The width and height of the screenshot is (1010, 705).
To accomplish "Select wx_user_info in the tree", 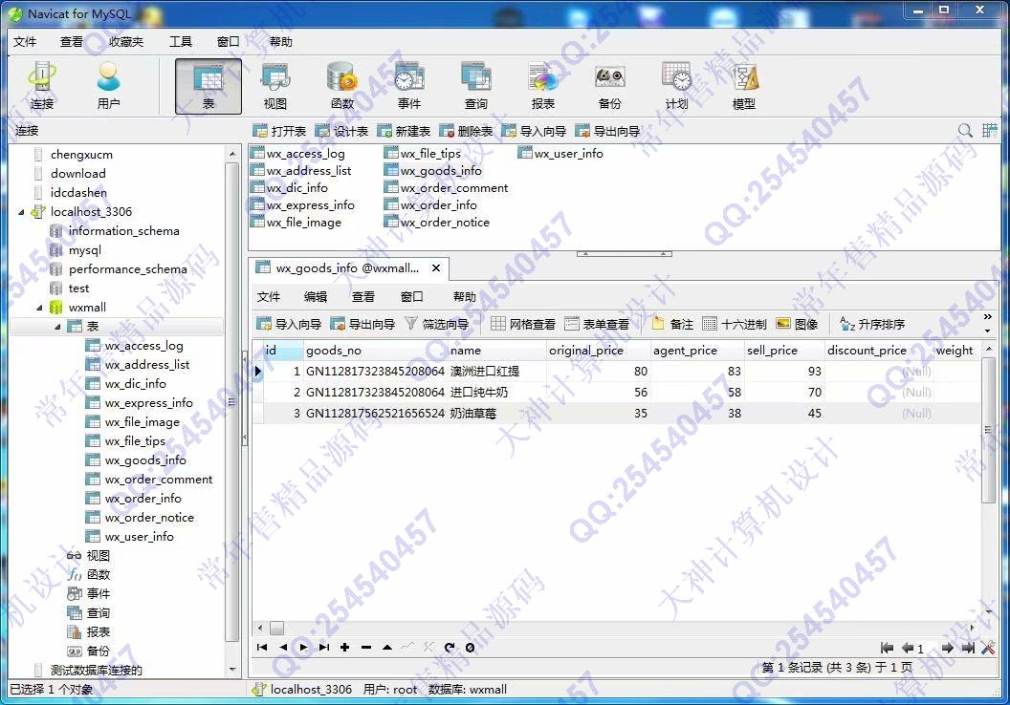I will tap(139, 537).
